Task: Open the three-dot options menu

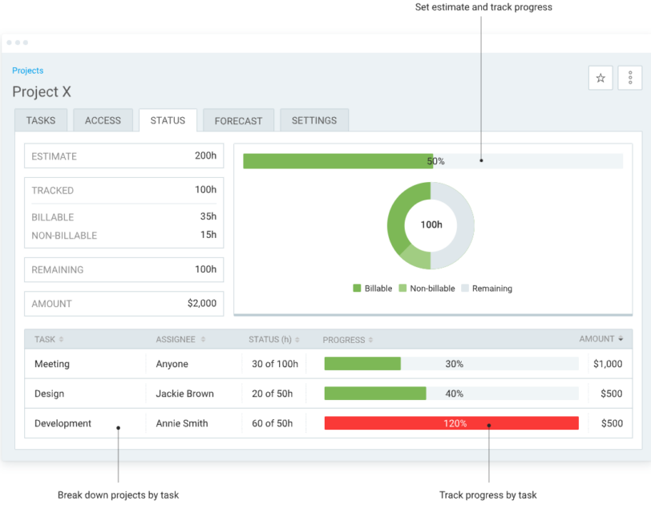Action: pos(630,78)
